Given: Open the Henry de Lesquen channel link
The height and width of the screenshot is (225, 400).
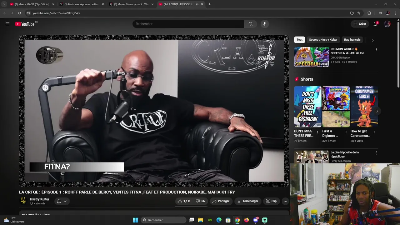Looking at the screenshot, I should point(341,161).
